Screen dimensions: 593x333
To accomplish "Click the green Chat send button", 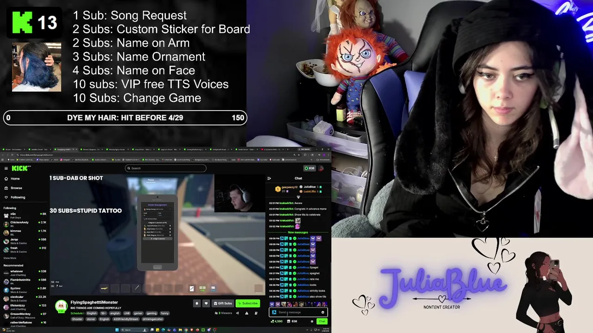I will pos(322,321).
